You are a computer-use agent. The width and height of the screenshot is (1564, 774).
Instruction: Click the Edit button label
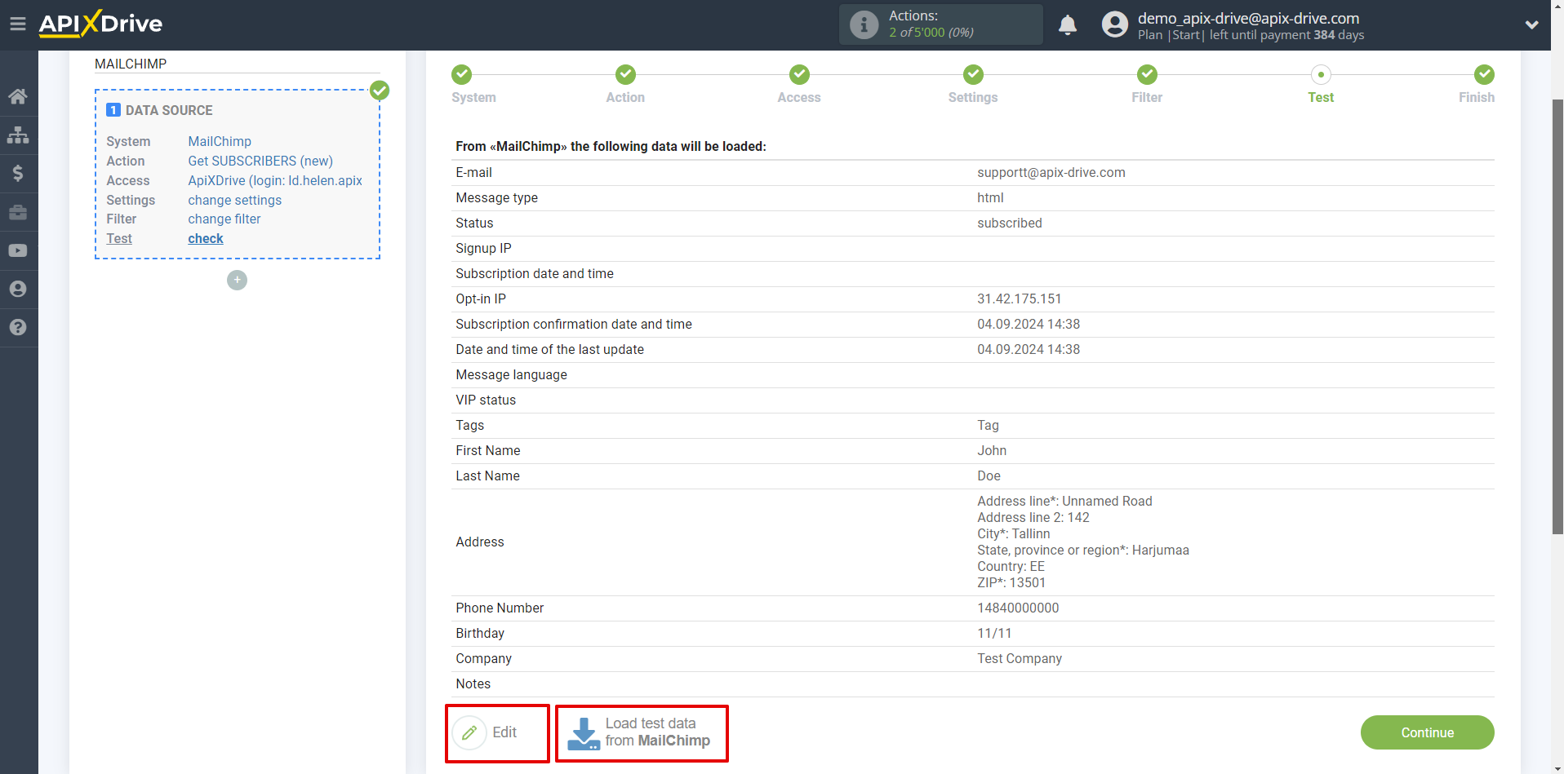coord(504,732)
